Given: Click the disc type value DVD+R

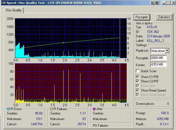Looking at the screenshot, I should pyautogui.click(x=152, y=27).
